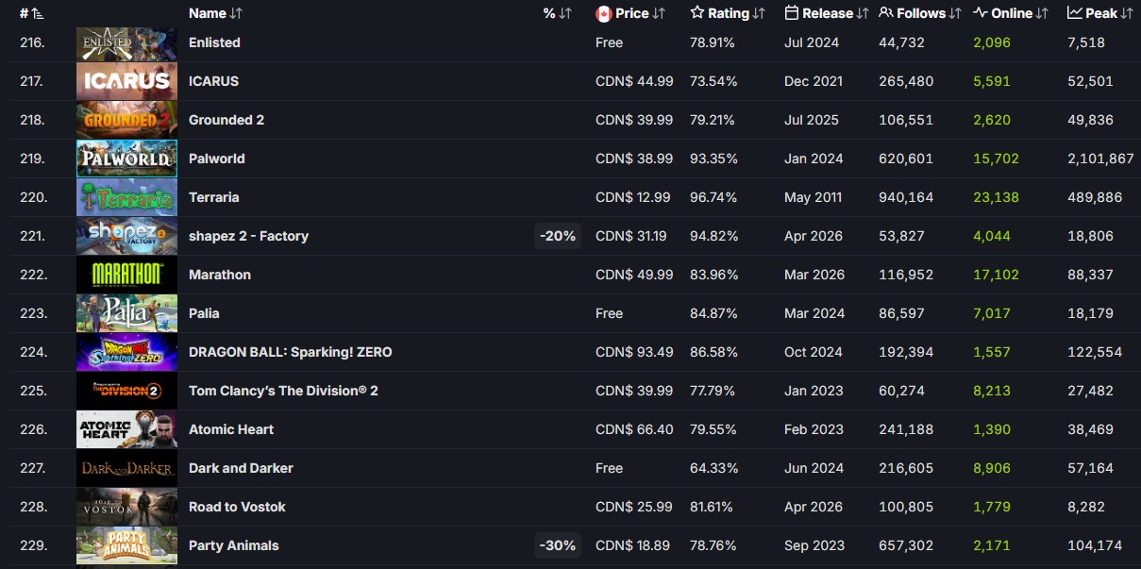1141x569 pixels.
Task: Open the Party Animals game link
Action: [x=234, y=545]
